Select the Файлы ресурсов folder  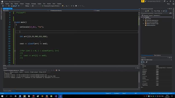tap(151, 25)
